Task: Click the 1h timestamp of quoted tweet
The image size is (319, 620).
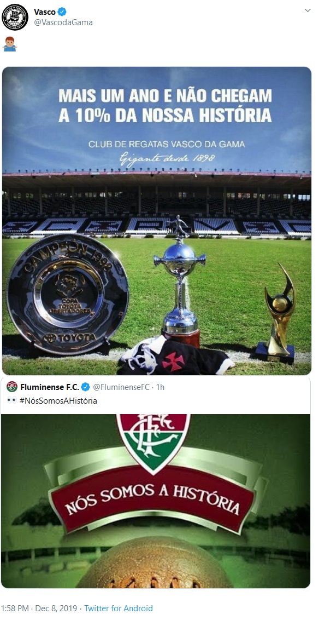Action: pos(160,387)
